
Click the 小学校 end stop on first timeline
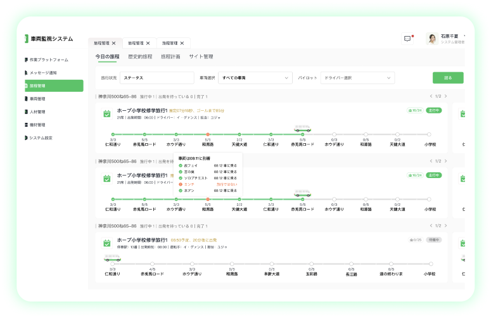click(429, 134)
